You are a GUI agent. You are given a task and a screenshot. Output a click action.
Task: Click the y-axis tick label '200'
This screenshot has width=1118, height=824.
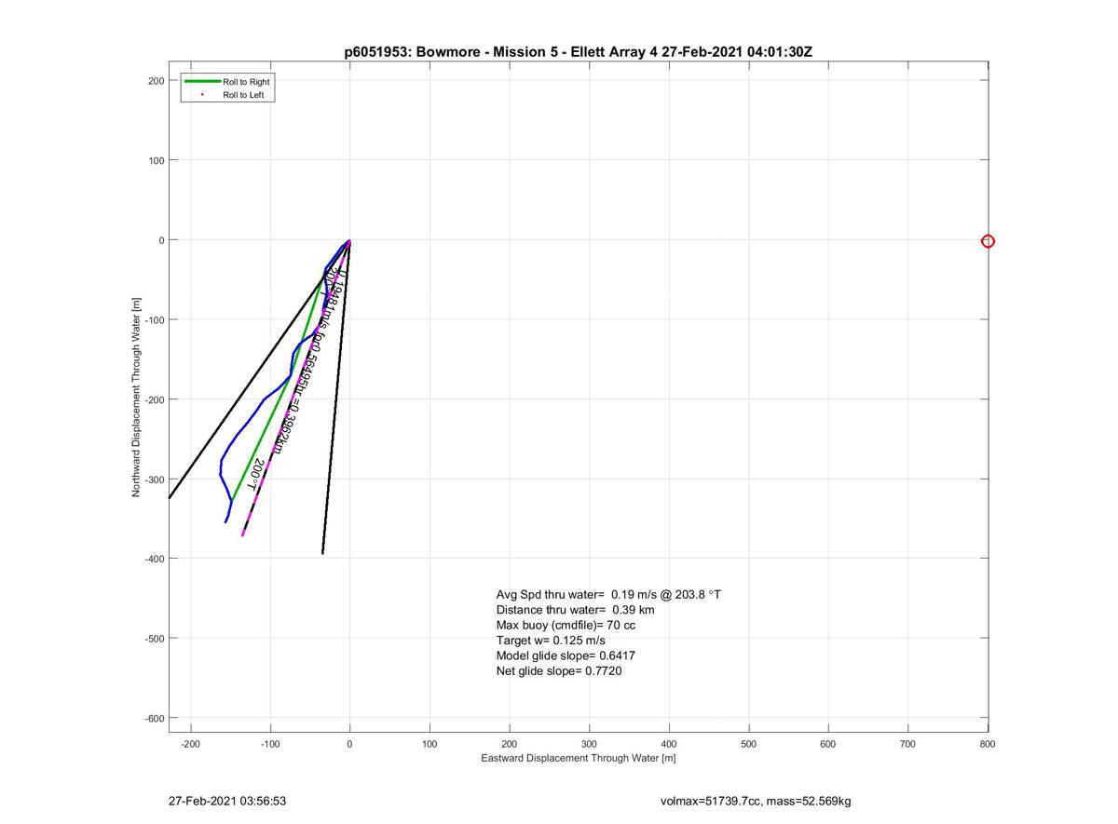coord(157,81)
